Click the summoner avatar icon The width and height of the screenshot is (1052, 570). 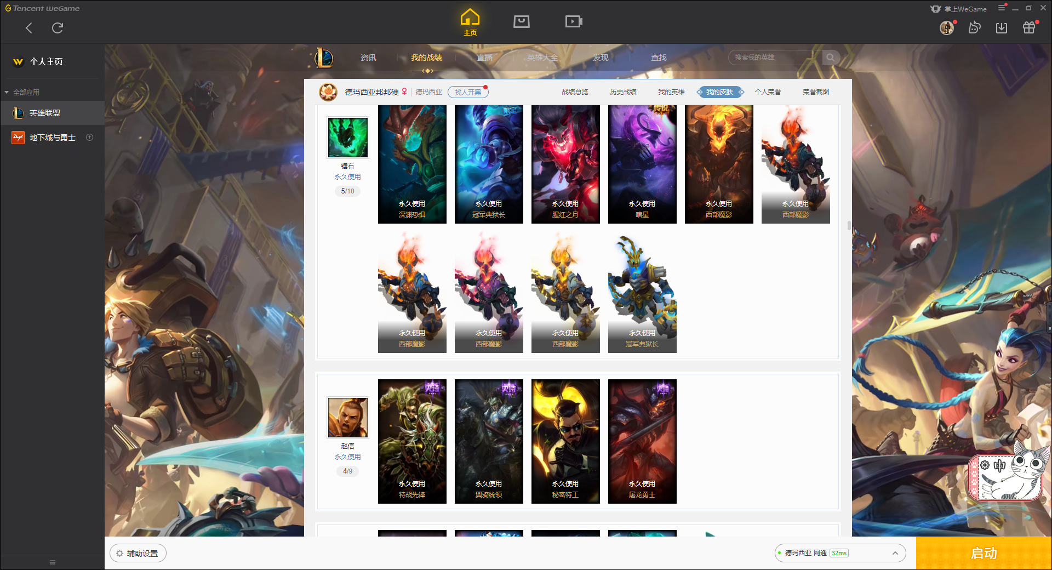point(328,92)
